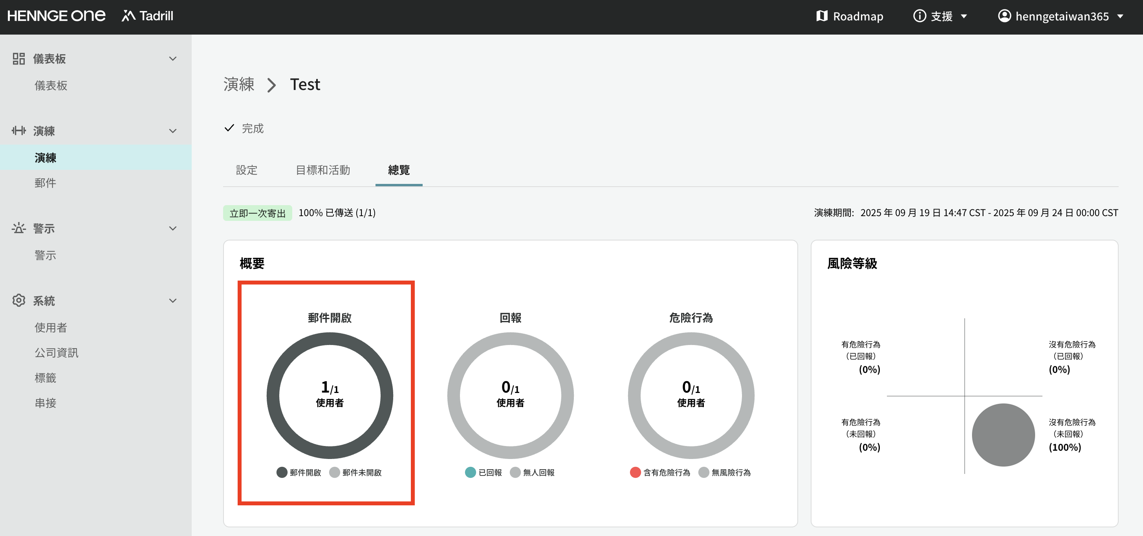Click the HENNGE One logo

56,16
